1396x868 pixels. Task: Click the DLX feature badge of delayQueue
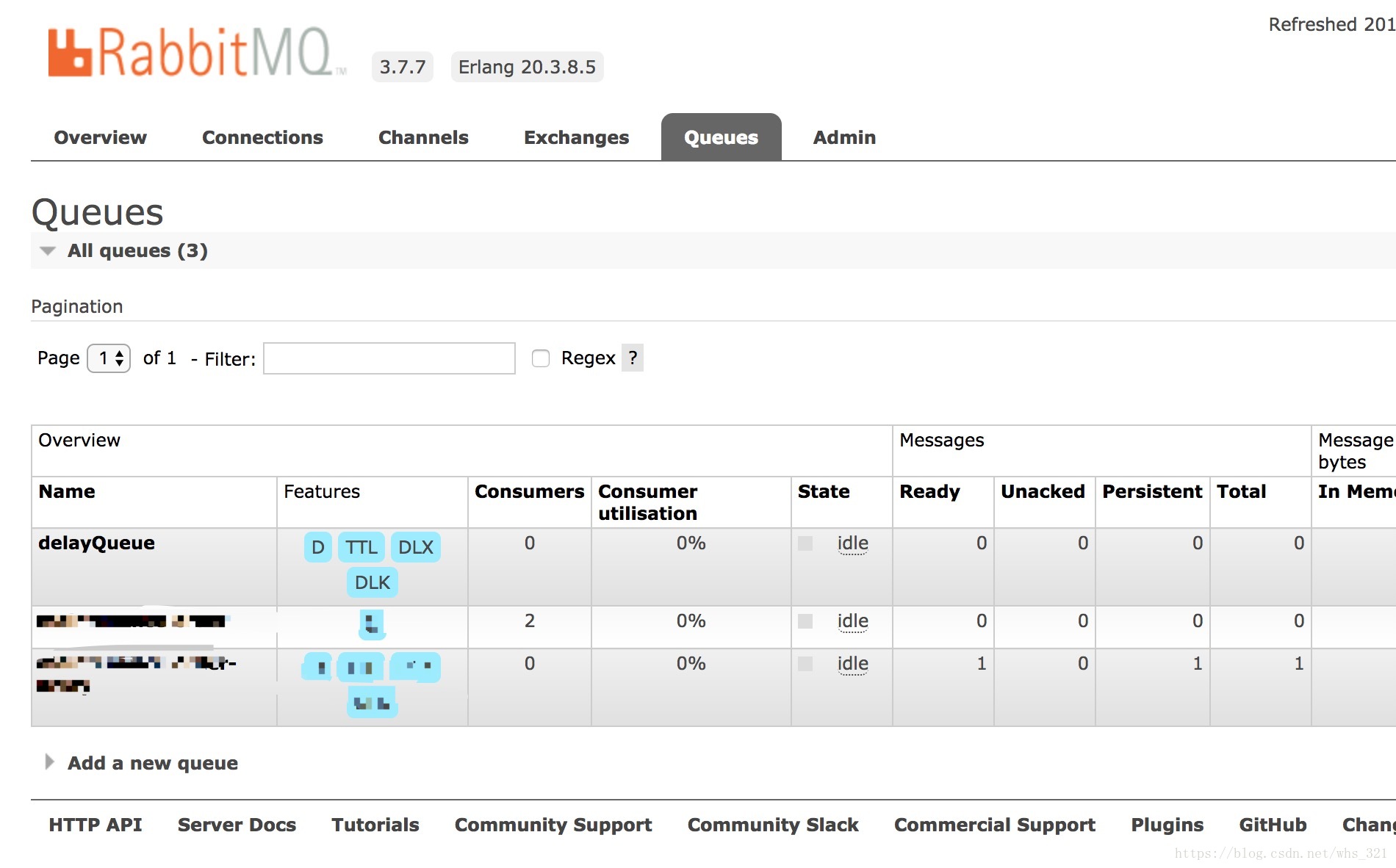pos(416,547)
